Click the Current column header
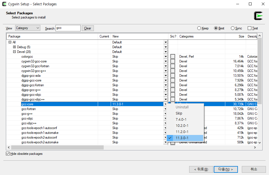Image resolution: width=269 pixels, height=175 pixels. [104, 36]
